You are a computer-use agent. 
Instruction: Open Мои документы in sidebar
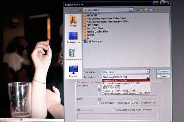click(x=73, y=55)
